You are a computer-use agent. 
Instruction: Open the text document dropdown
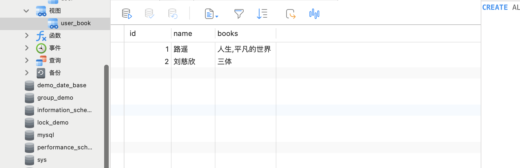211,14
